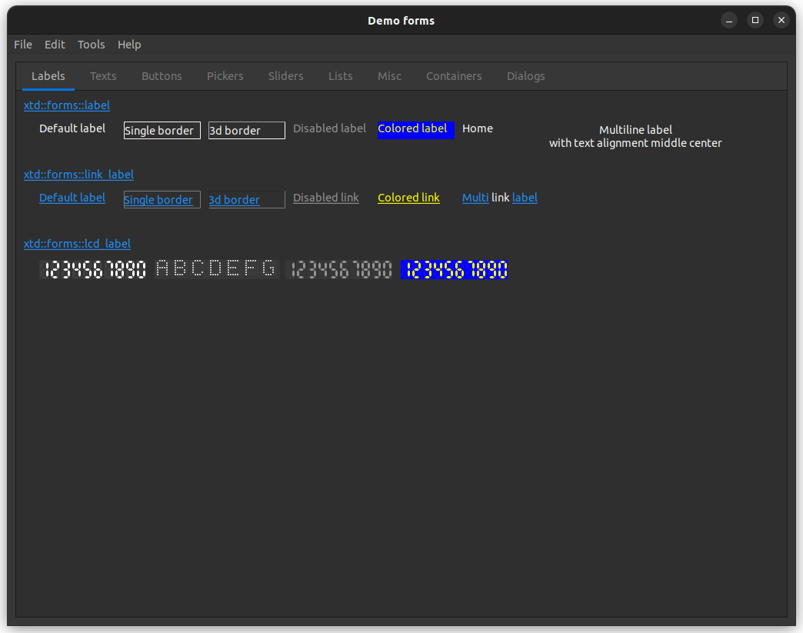Open the Help menu
Image resolution: width=803 pixels, height=633 pixels.
[129, 45]
